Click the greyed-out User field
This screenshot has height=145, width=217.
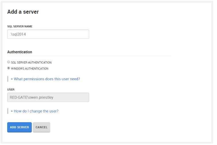(x=48, y=97)
